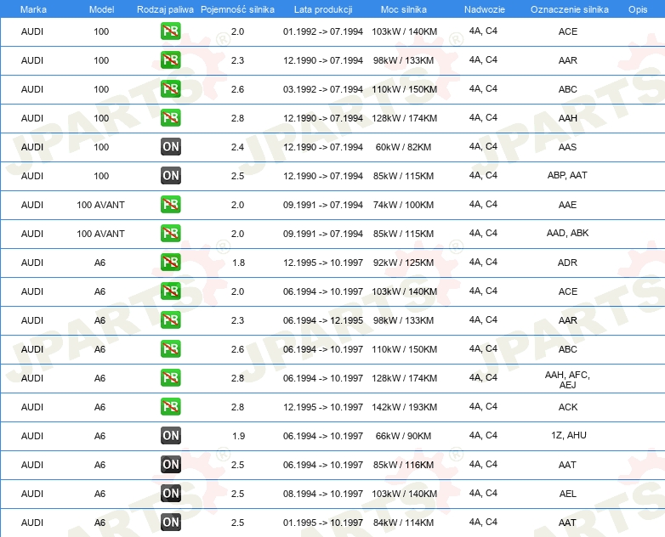This screenshot has width=665, height=537.
Task: Click diesel ON icon in A6 AEL row
Action: point(170,494)
